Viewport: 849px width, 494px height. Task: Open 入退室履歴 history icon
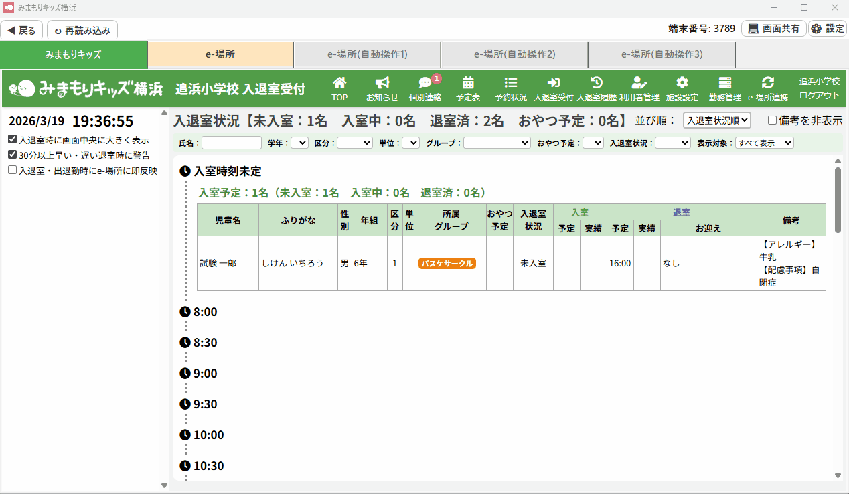point(596,82)
